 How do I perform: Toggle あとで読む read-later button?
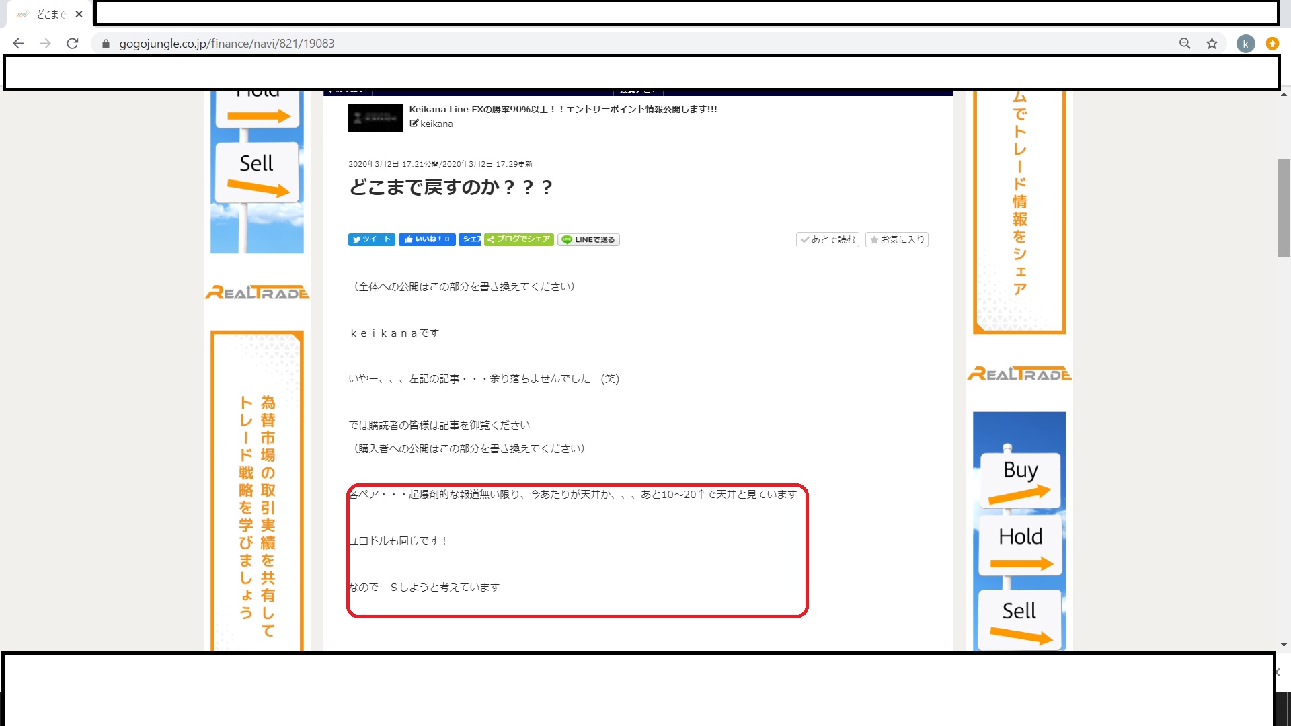tap(827, 239)
